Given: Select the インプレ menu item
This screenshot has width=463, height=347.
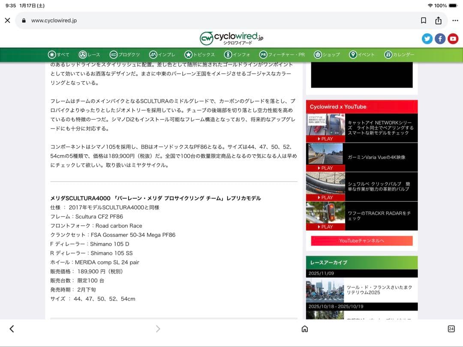Looking at the screenshot, I should coord(162,55).
